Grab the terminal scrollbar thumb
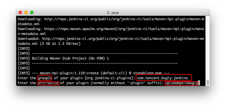226x109 pixels. (208, 82)
